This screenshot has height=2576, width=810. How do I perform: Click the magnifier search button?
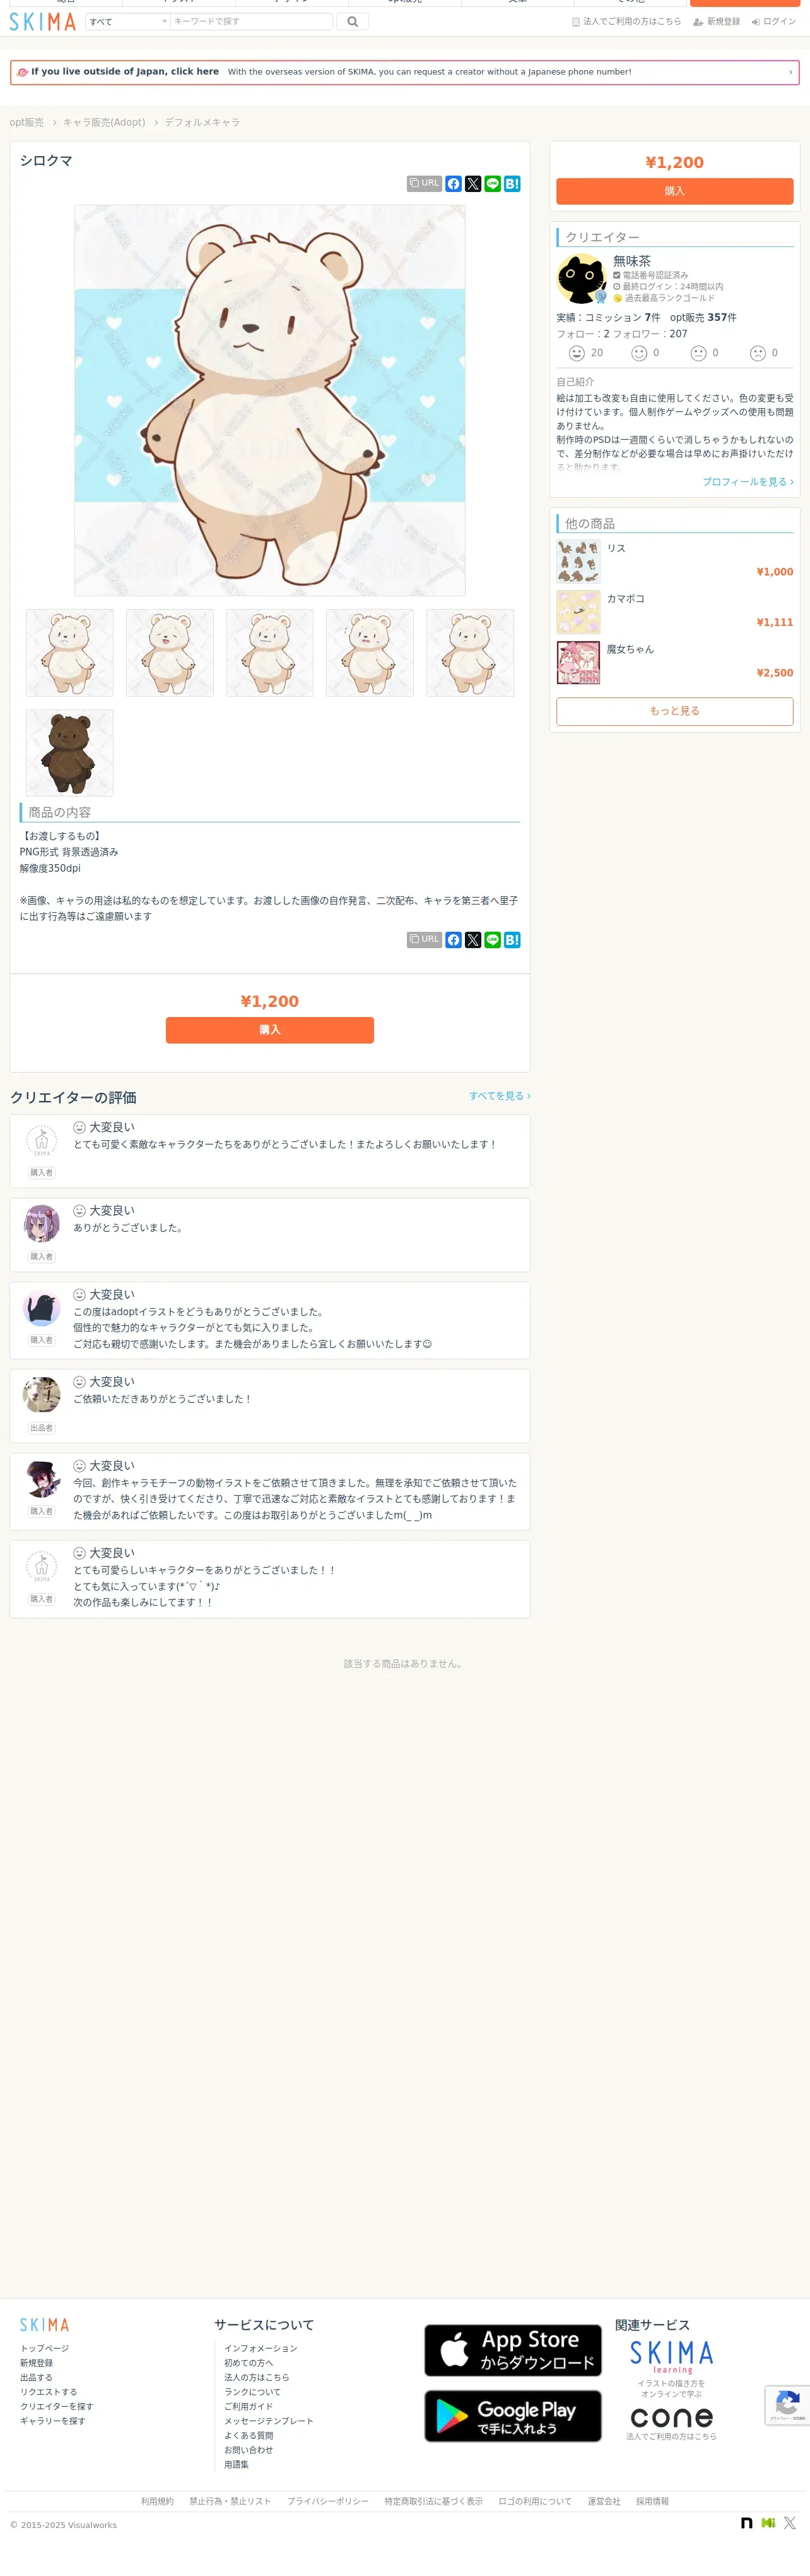(x=353, y=21)
